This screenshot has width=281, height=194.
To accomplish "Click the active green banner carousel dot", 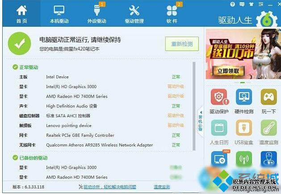I will [243, 83].
